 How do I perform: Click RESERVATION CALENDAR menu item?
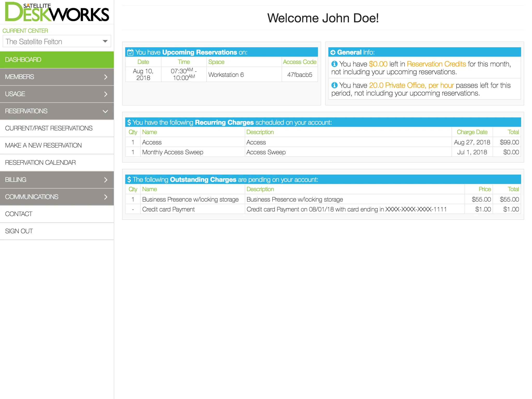tap(41, 162)
